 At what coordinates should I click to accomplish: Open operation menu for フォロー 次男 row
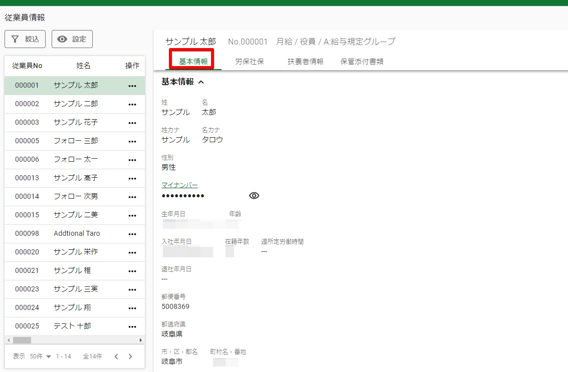132,197
